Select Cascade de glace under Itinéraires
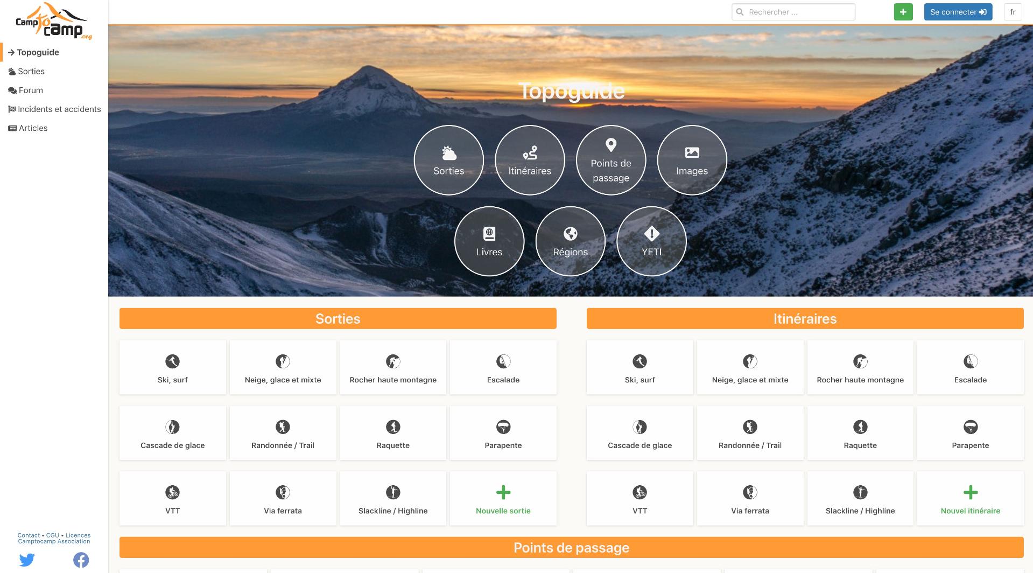1033x573 pixels. pos(640,433)
